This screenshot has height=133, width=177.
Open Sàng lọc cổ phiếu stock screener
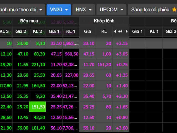click(x=150, y=10)
